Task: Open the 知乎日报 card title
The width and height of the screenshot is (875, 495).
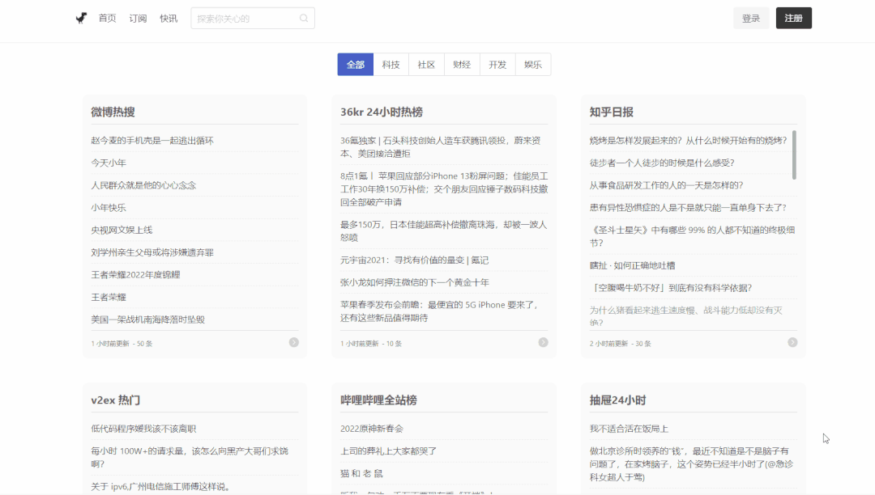Action: tap(612, 112)
